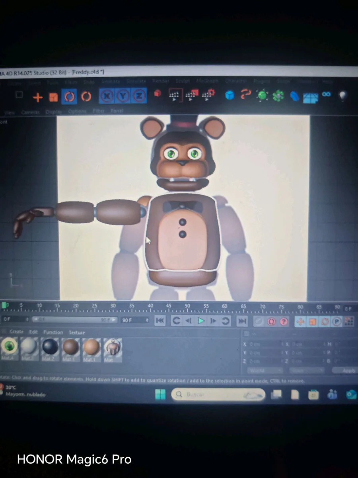358x478 pixels.
Task: Add a light with the bulb icon
Action: (342, 96)
